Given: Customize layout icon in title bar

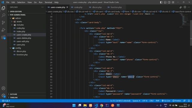Looking at the screenshot, I should pyautogui.click(x=173, y=2).
